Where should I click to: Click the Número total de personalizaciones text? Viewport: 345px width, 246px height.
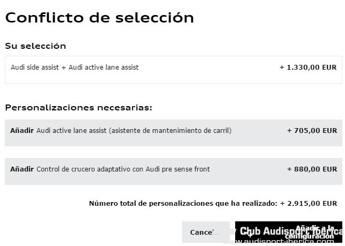coord(183,203)
